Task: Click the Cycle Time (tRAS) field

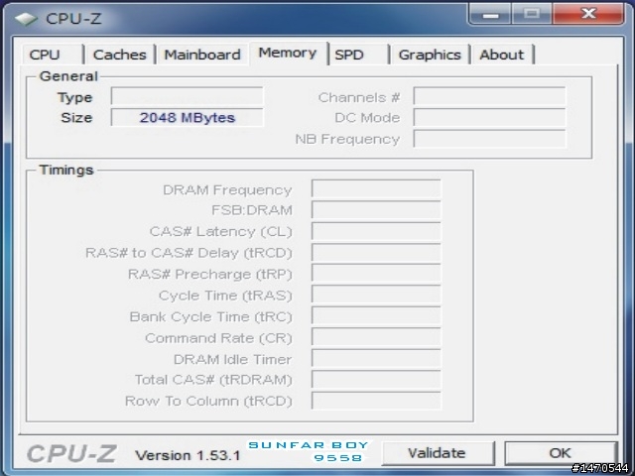Action: pyautogui.click(x=376, y=296)
